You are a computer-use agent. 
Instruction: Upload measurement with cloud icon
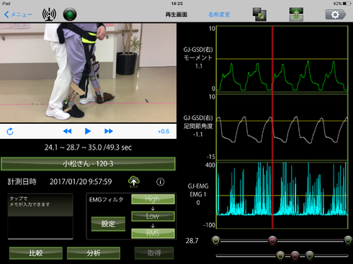coord(134,181)
